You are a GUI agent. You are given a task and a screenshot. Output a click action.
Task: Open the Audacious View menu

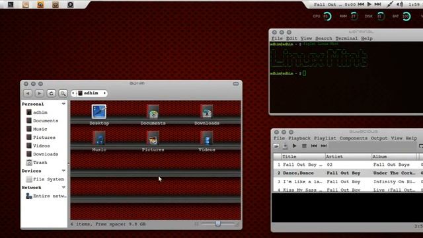coord(397,138)
